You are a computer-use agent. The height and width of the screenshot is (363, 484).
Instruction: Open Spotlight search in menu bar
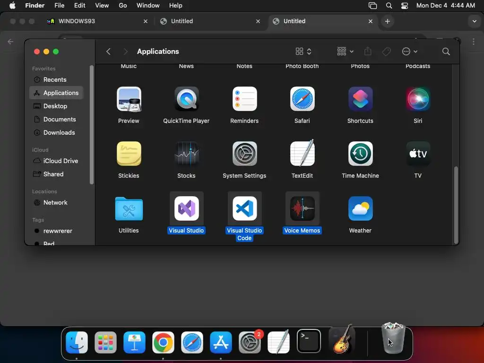[389, 6]
